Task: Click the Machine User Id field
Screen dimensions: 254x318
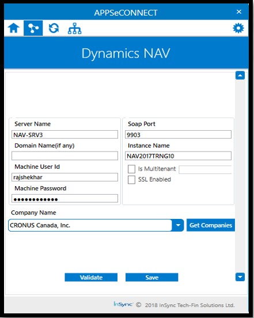Action: 65,177
